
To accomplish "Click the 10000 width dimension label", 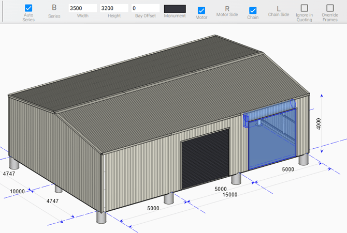I will (x=17, y=191).
